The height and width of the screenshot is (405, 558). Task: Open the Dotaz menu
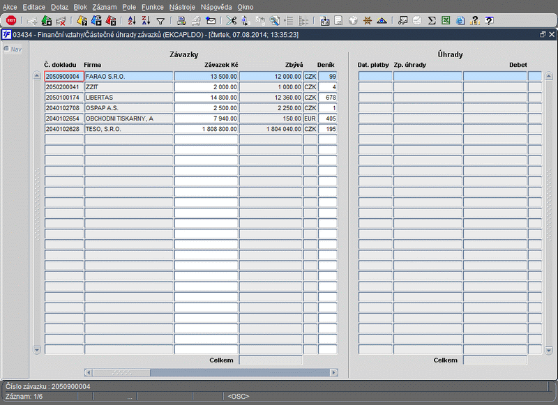[59, 7]
